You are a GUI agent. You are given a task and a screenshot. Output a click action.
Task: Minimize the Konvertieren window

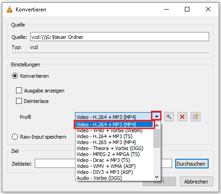coord(167,9)
